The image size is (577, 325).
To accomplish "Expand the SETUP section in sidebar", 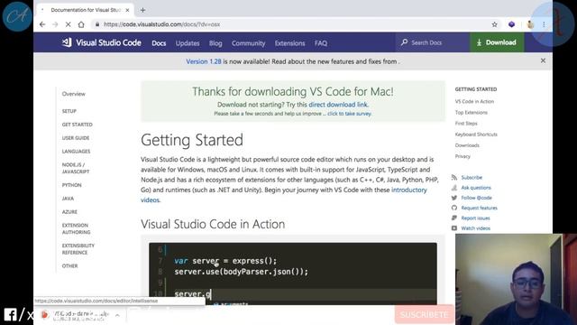I will [x=69, y=111].
